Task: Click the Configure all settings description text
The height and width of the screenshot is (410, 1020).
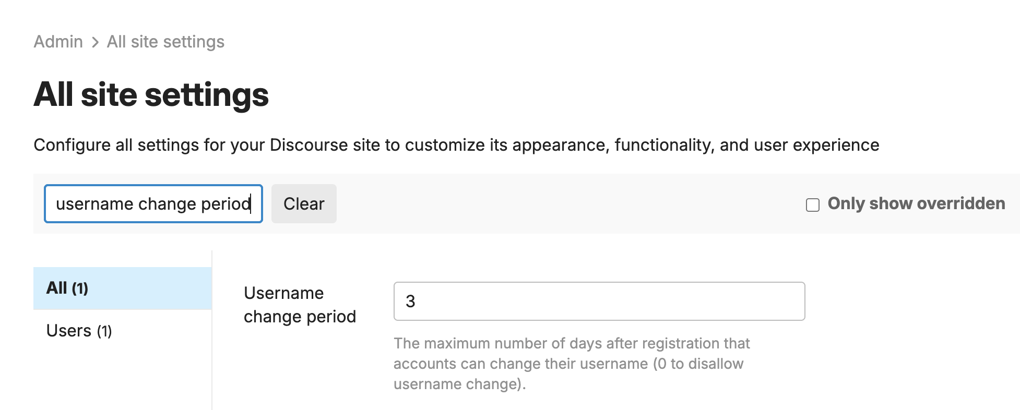Action: point(456,145)
